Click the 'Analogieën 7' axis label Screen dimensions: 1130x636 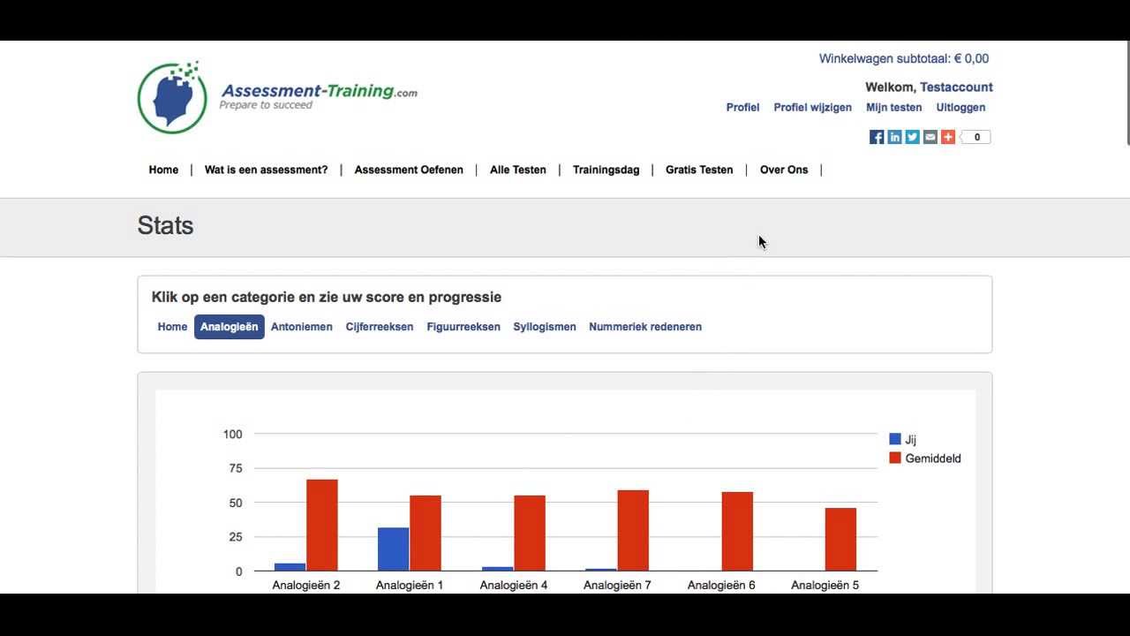[x=617, y=586]
